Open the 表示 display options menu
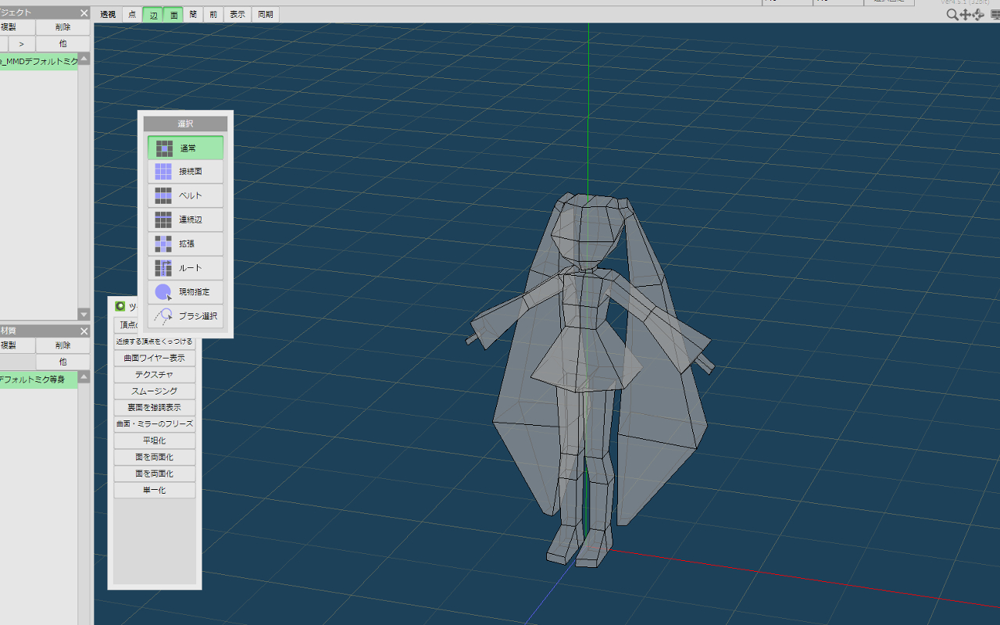 pos(237,14)
